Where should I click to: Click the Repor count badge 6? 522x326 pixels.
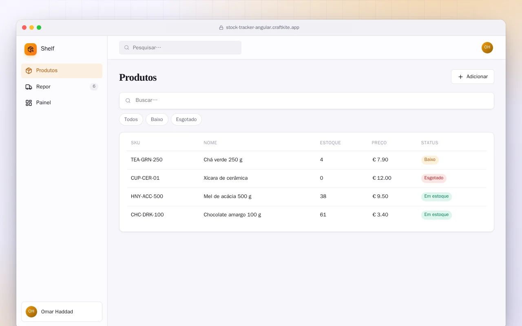click(x=94, y=87)
